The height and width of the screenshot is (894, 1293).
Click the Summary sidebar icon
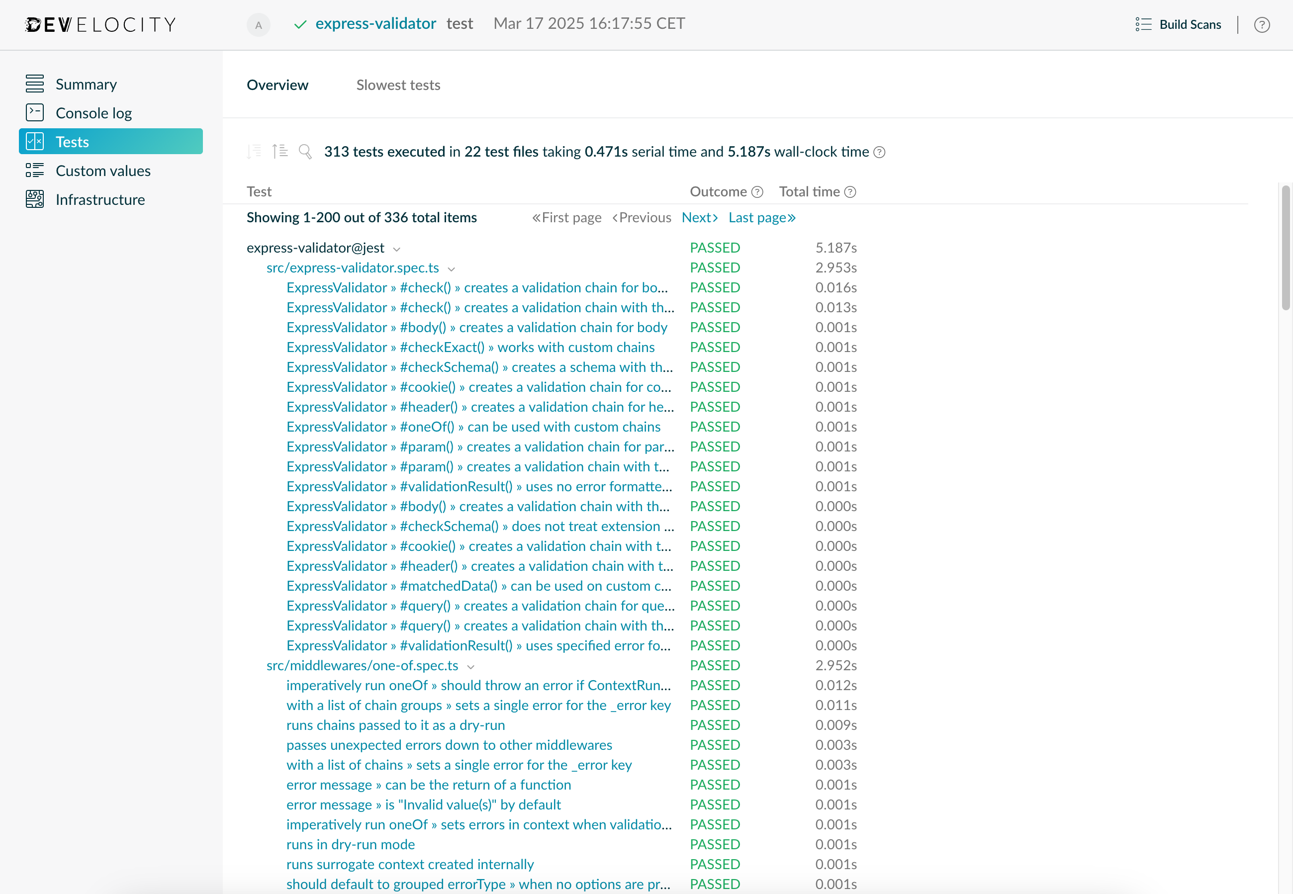(35, 84)
